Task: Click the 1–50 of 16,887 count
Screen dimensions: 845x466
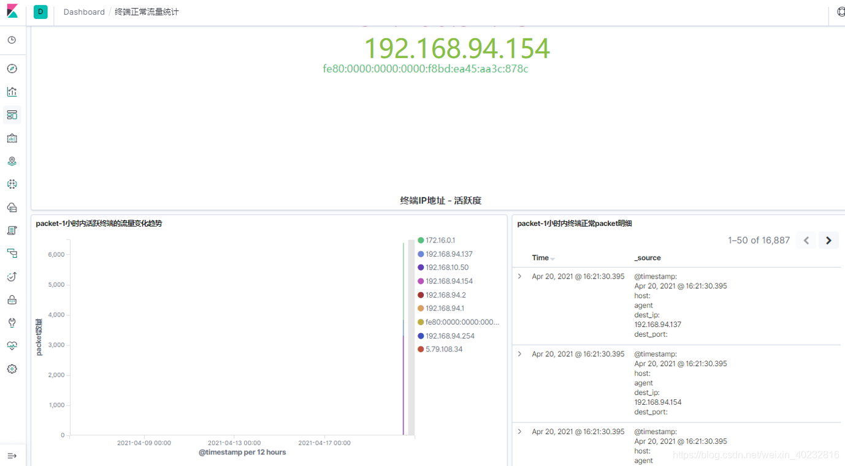Action: pyautogui.click(x=759, y=241)
